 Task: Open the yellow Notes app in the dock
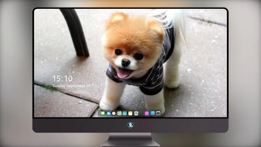point(130,113)
